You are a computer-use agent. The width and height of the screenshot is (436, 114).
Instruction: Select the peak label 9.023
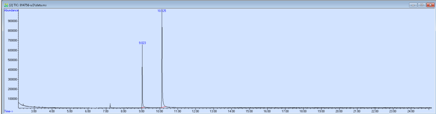coord(142,43)
